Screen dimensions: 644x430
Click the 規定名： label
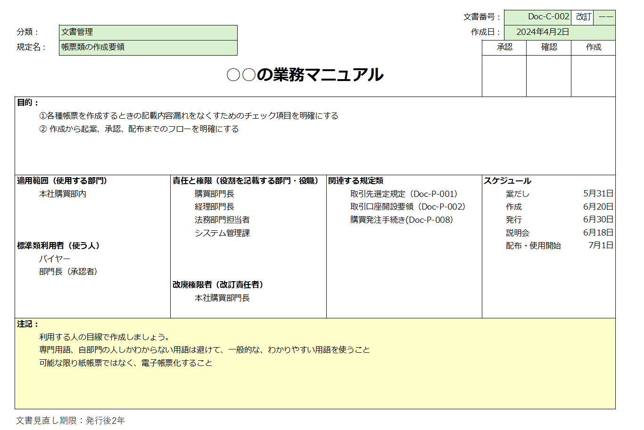(32, 47)
